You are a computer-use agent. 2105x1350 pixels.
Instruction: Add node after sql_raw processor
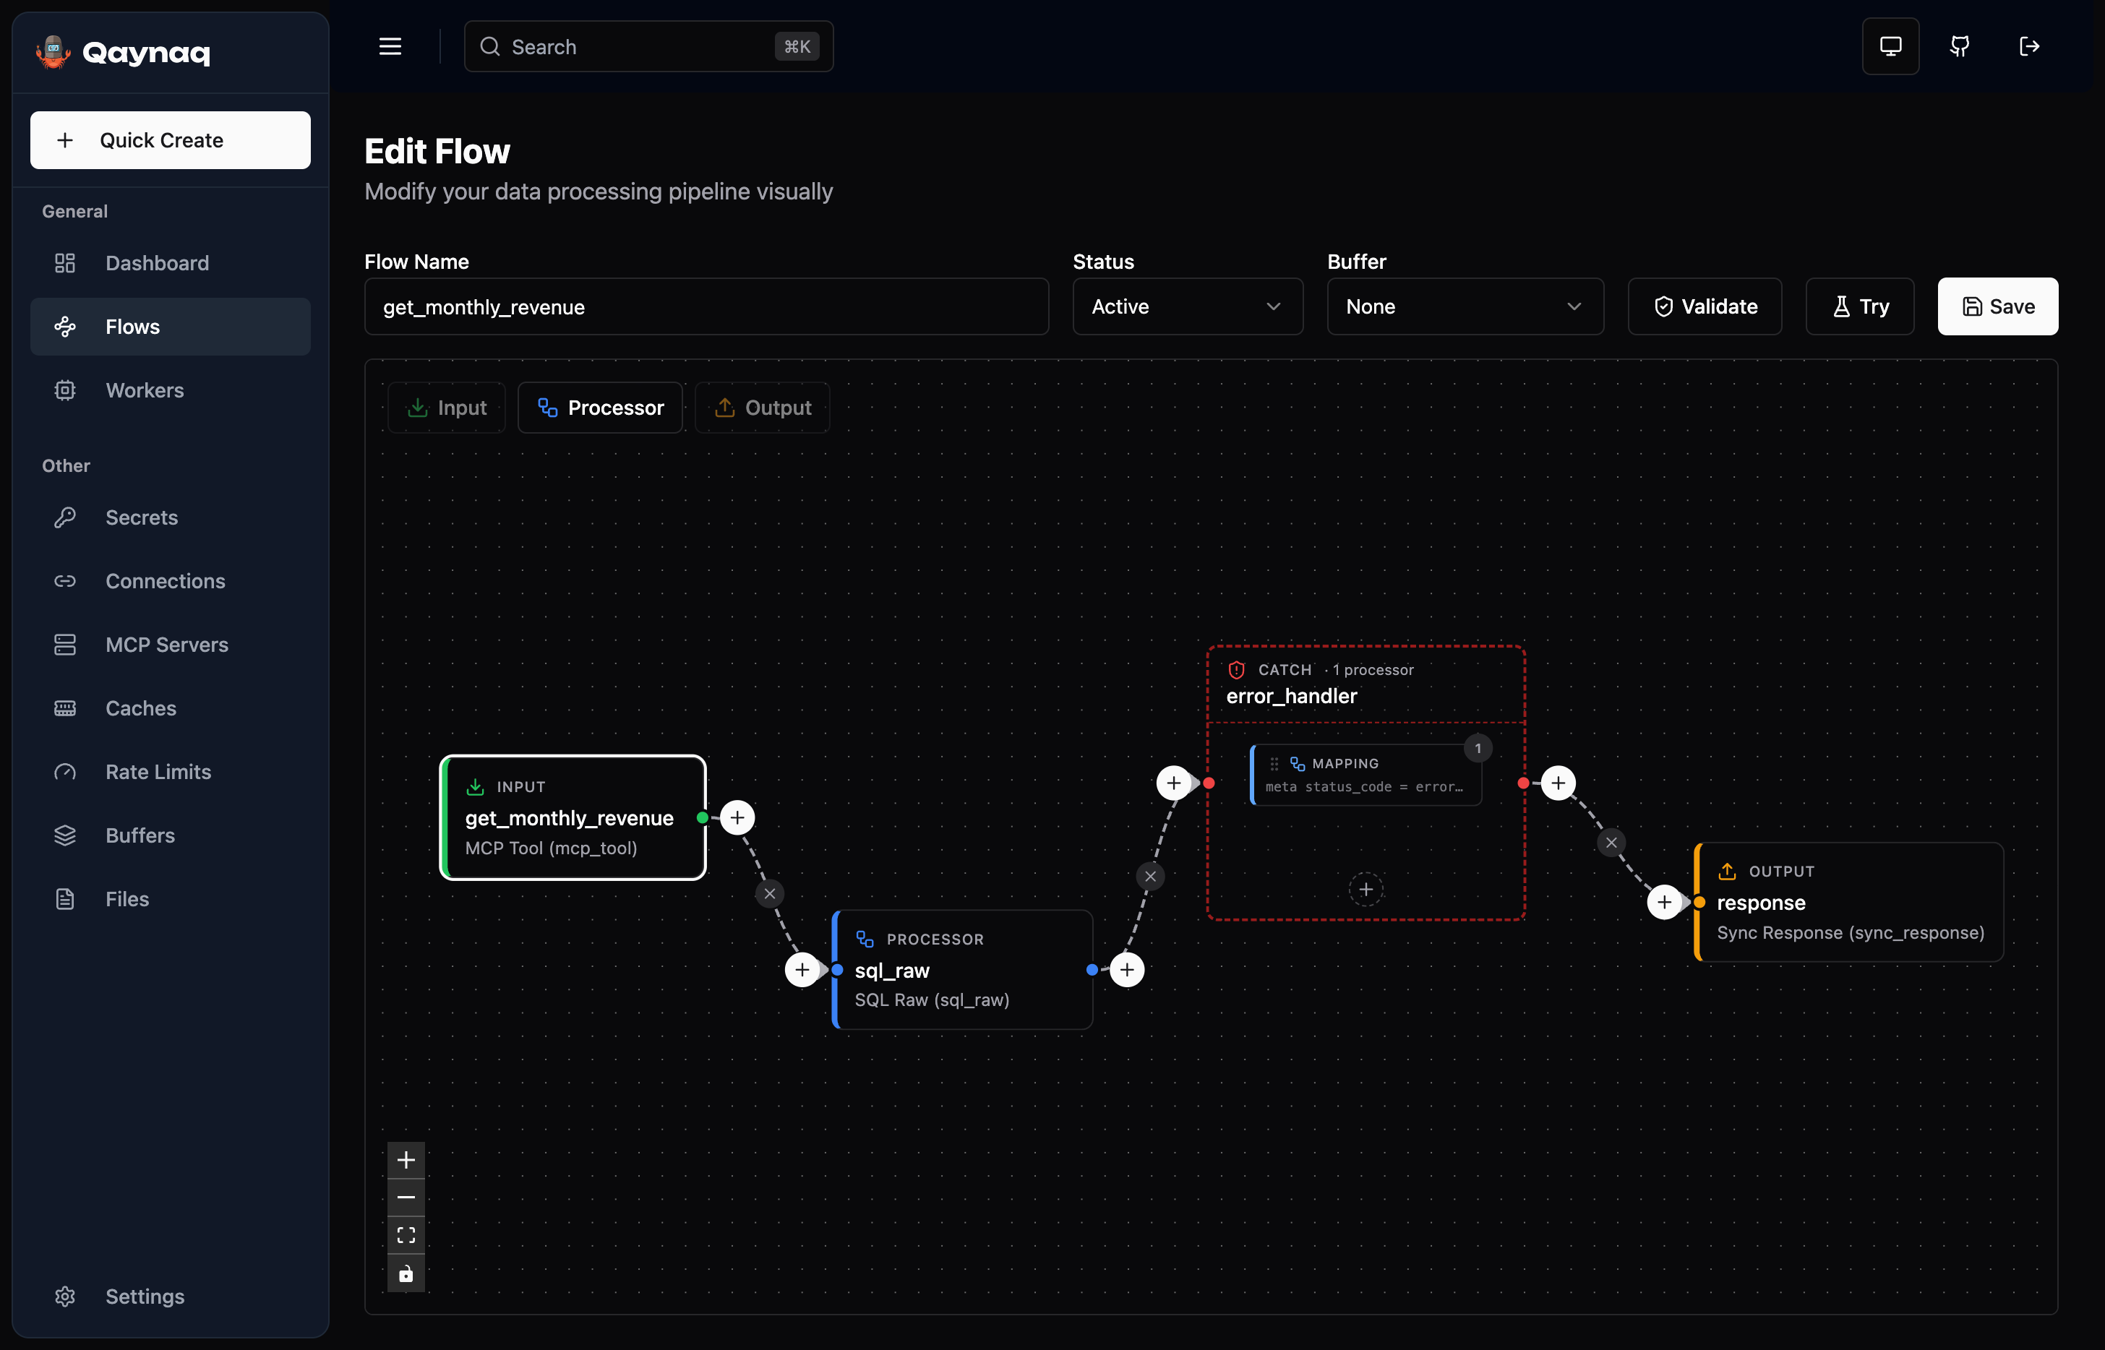point(1128,970)
